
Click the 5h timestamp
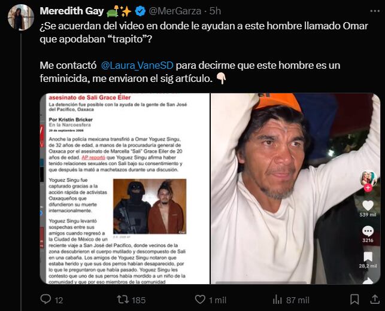click(216, 11)
